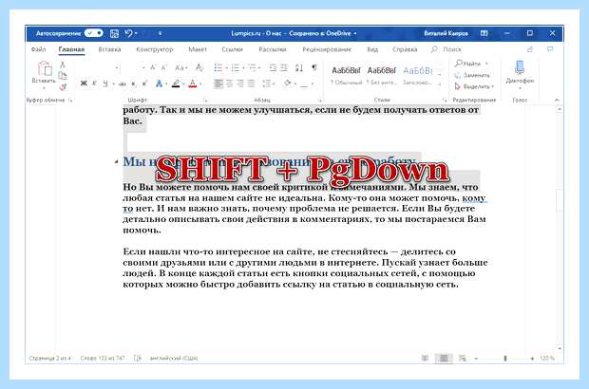This screenshot has height=389, width=589.
Task: Click the line spacing icon
Action: coord(267,83)
